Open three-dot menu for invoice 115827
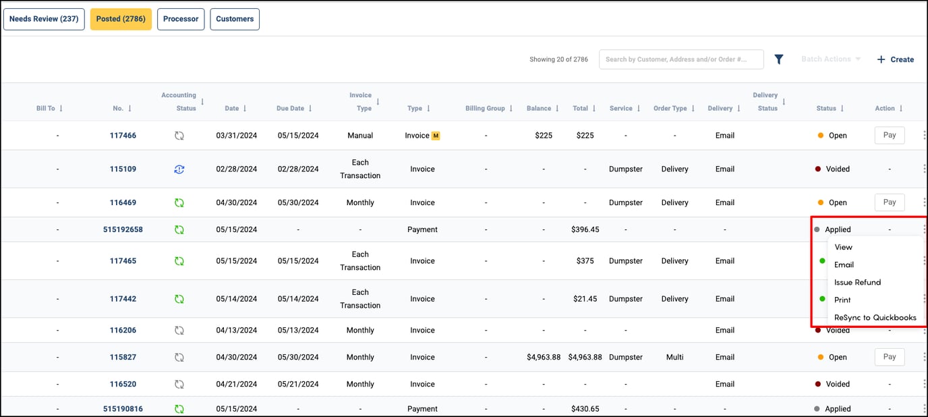 point(924,357)
